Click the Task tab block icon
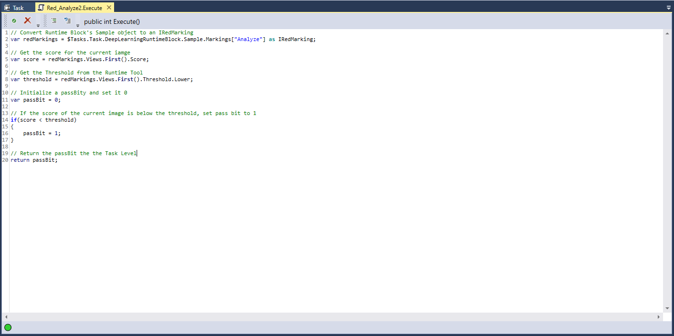 click(x=7, y=8)
